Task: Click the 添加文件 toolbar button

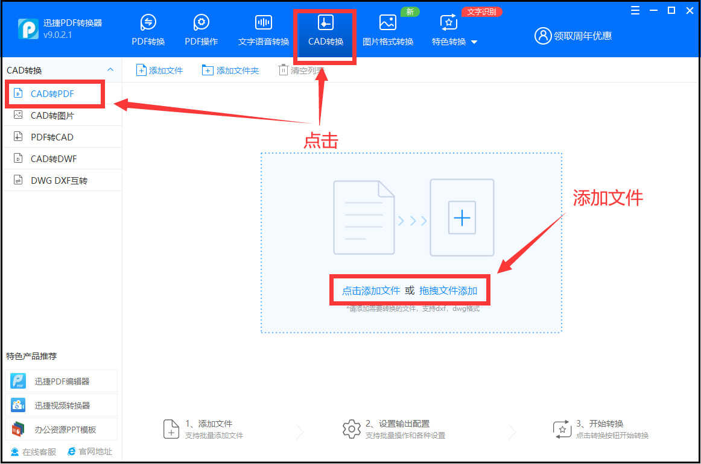Action: pos(160,70)
